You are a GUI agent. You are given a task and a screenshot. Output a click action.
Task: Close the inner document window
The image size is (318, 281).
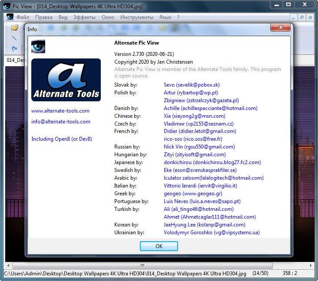tap(310, 18)
